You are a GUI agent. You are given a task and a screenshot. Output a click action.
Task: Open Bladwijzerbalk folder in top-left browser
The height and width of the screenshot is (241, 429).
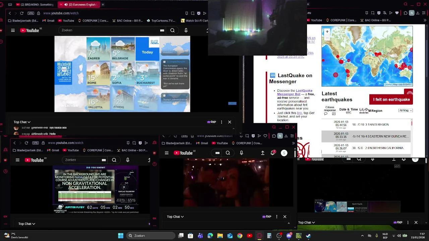tap(23, 20)
